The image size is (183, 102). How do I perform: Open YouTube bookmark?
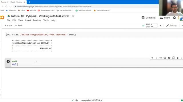coord(31,10)
